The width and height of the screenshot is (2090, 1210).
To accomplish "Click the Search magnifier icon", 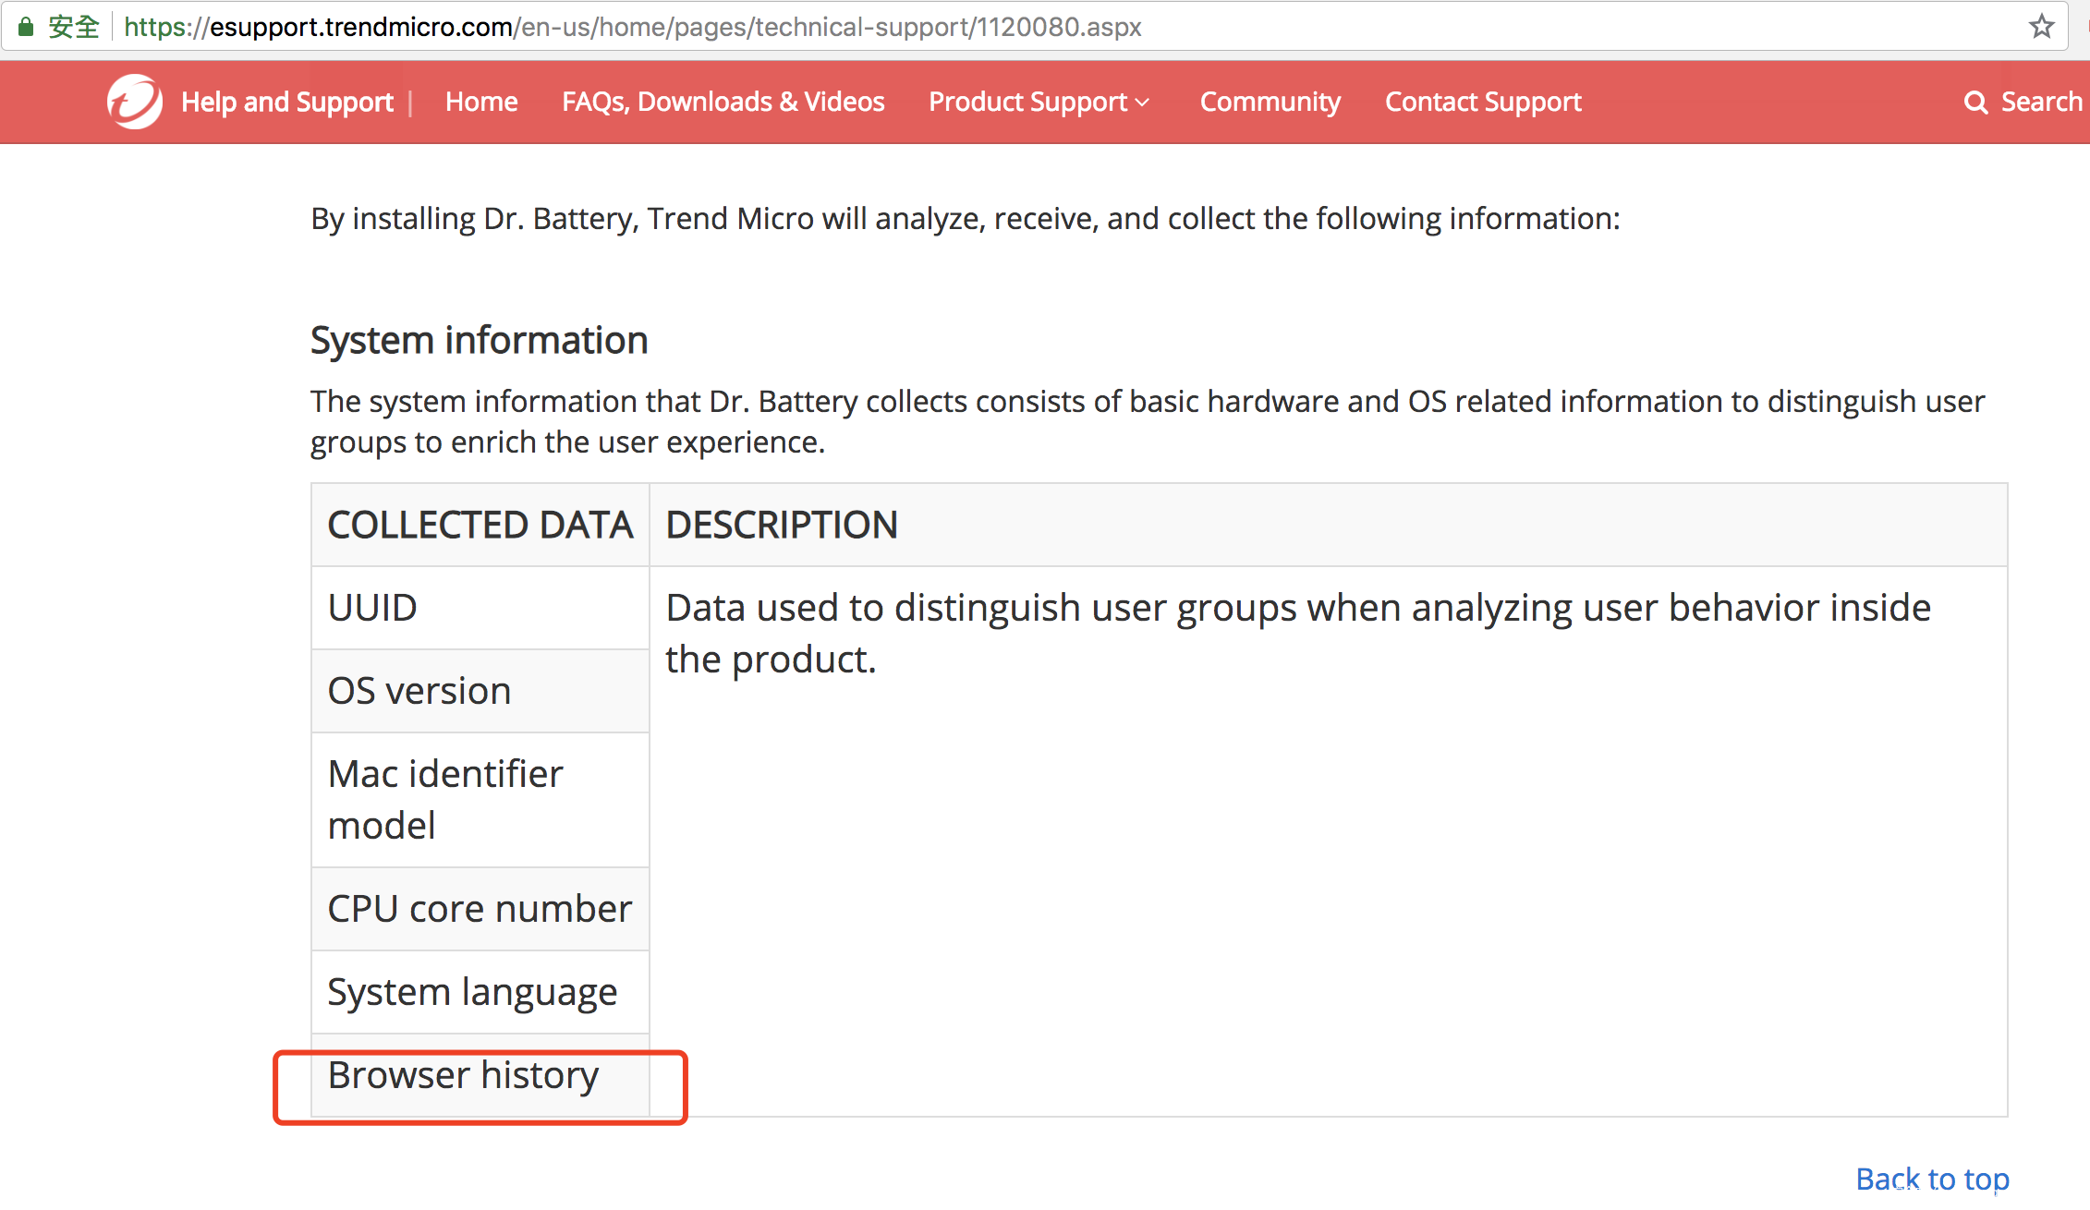I will pyautogui.click(x=1975, y=103).
